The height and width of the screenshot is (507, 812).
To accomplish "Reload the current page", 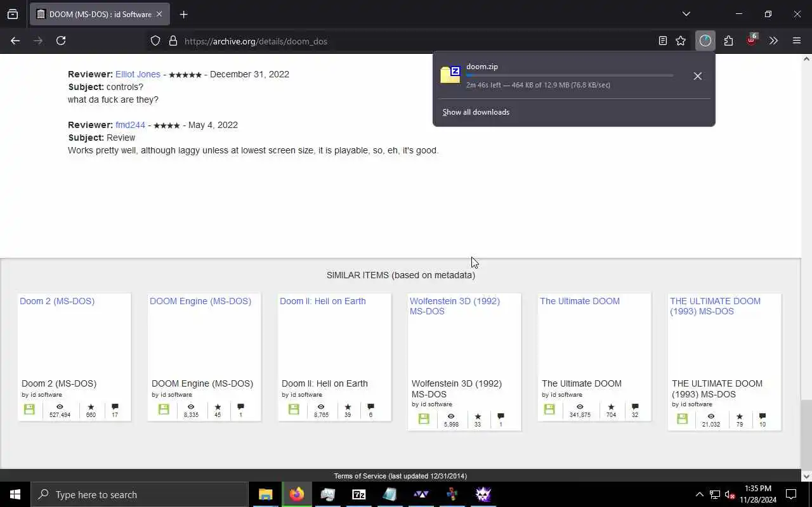I will coord(61,41).
